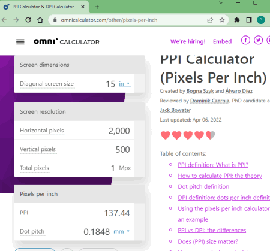
Task: Rate three hearts with the third heart
Action: (x=188, y=135)
